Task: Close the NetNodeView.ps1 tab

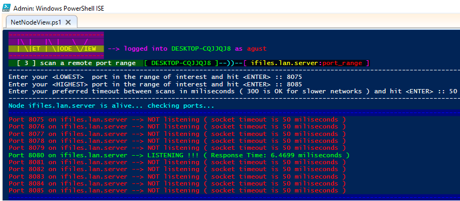Action: point(68,22)
